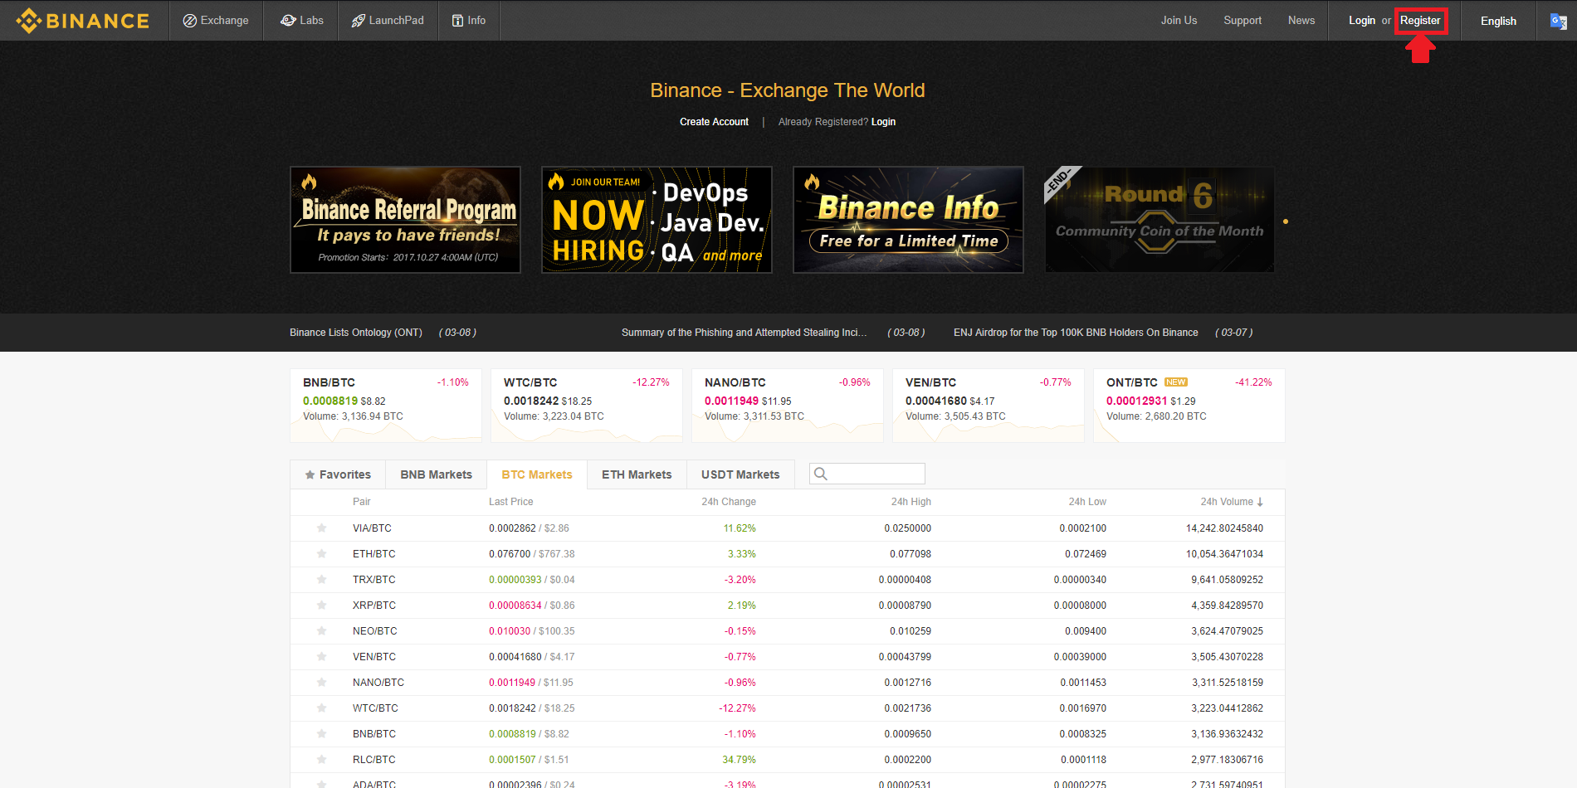
Task: Favorite the XRP/BTC pair star
Action: click(322, 606)
